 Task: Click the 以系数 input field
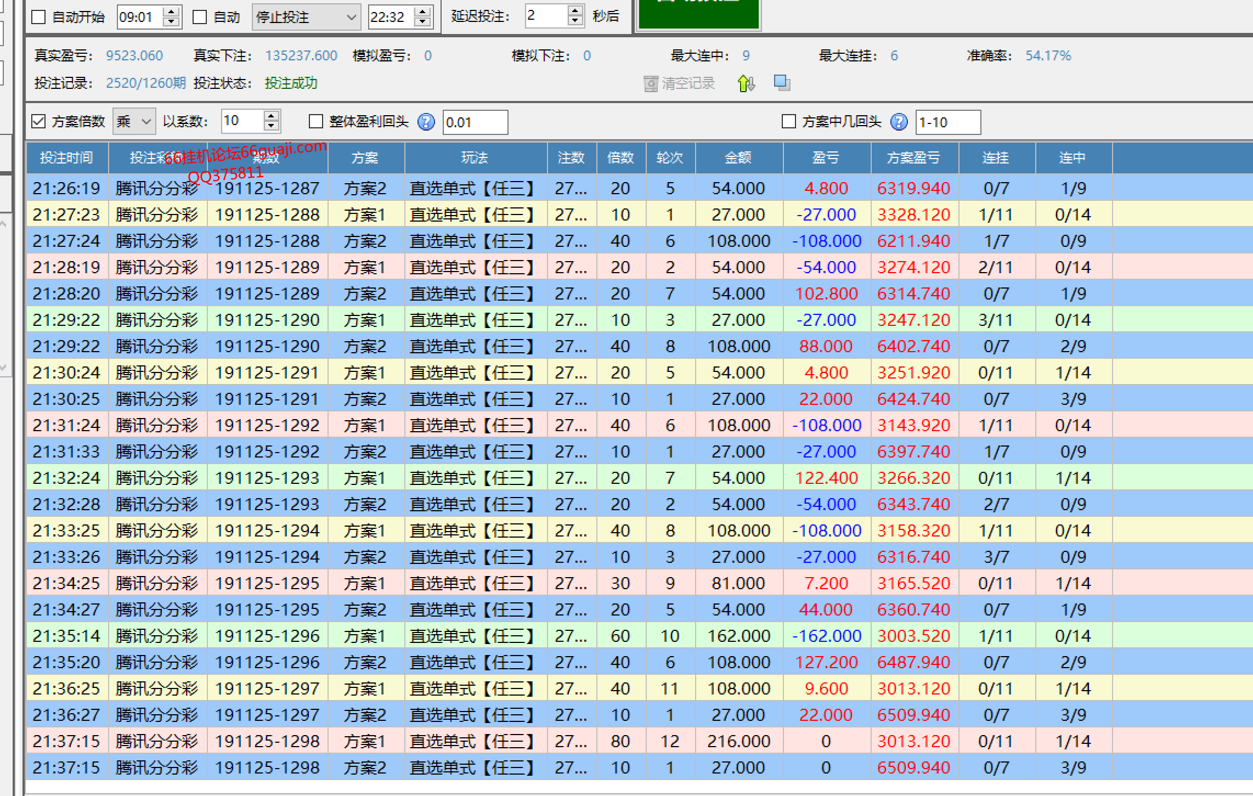click(x=242, y=121)
